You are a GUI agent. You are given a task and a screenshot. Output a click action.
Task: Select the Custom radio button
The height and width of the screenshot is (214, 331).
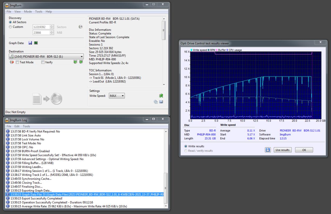pyautogui.click(x=10, y=27)
